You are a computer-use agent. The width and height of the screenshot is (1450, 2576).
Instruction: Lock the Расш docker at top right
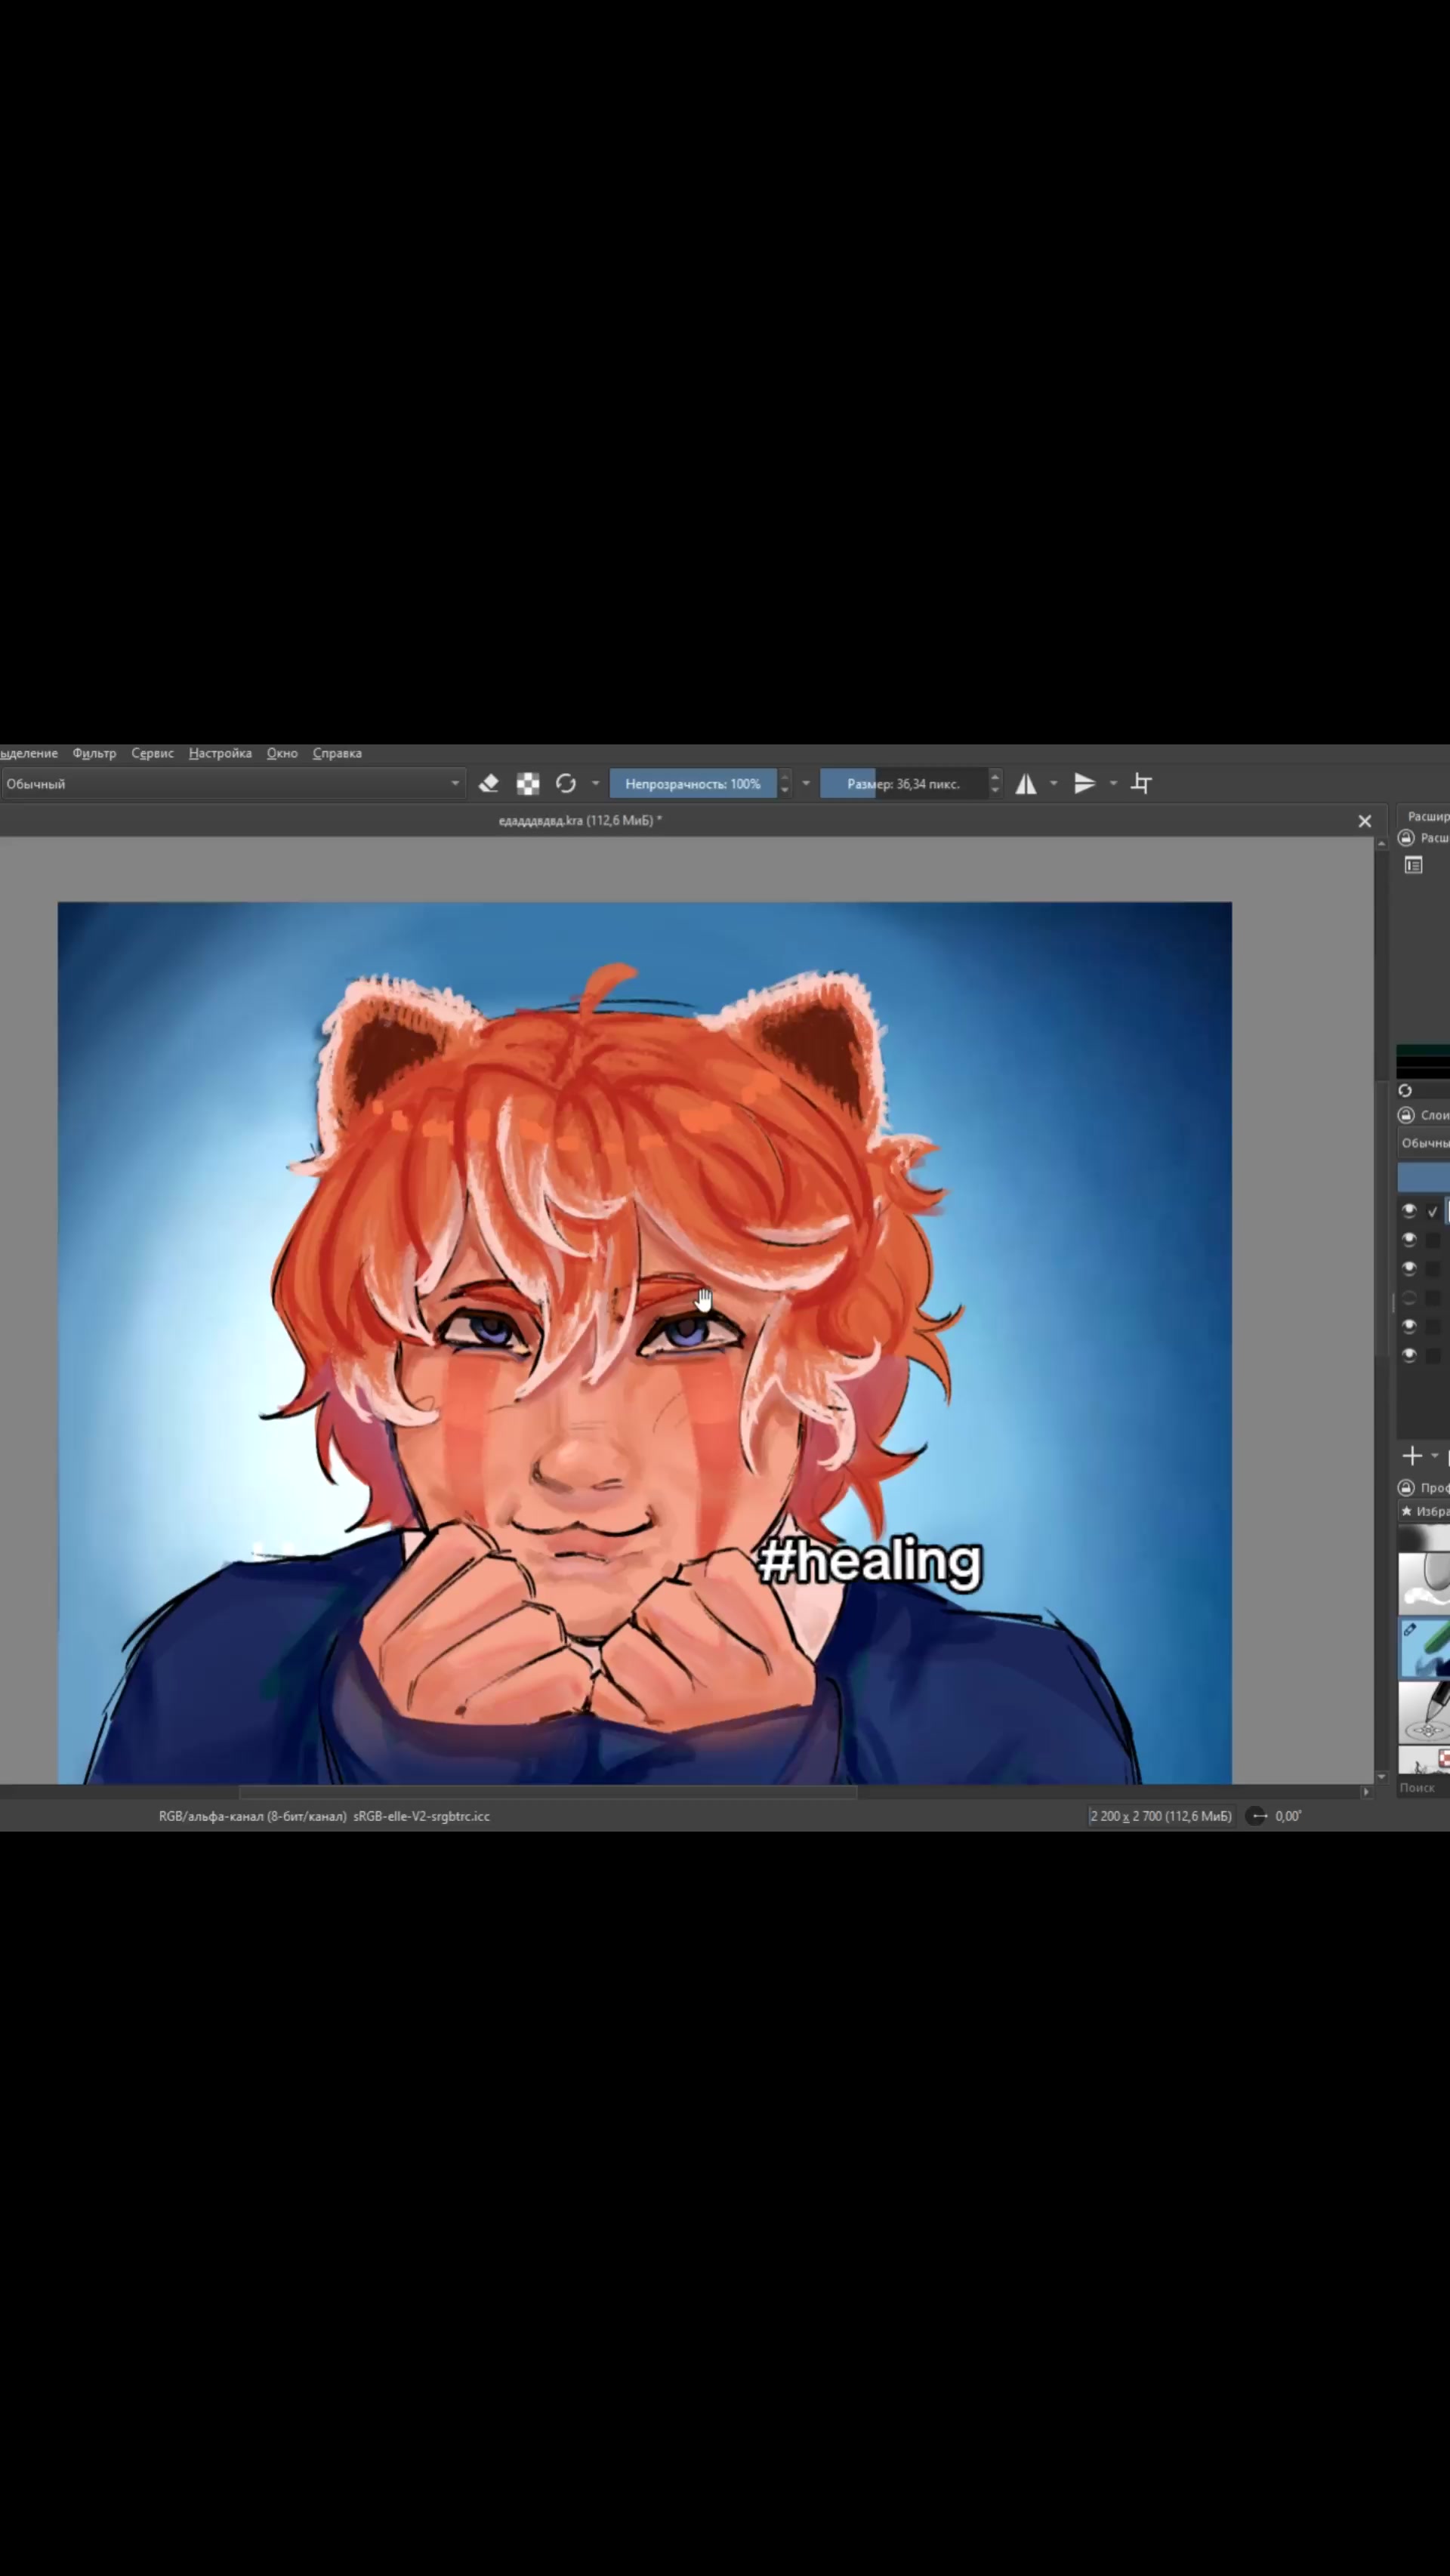tap(1406, 838)
